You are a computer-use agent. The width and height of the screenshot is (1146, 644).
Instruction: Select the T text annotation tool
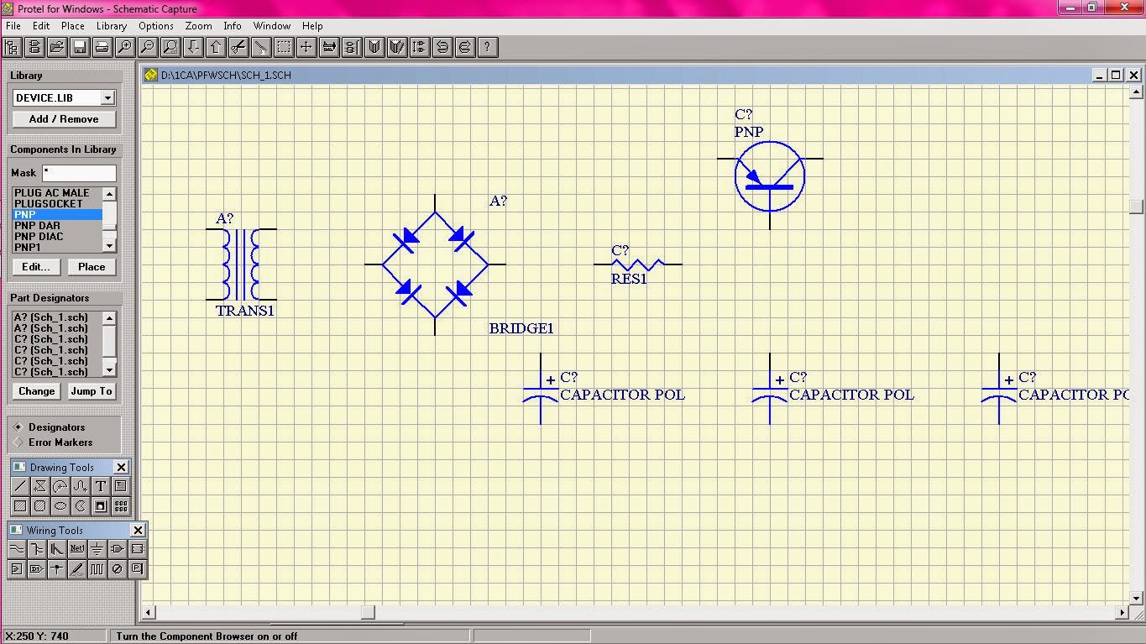[101, 485]
